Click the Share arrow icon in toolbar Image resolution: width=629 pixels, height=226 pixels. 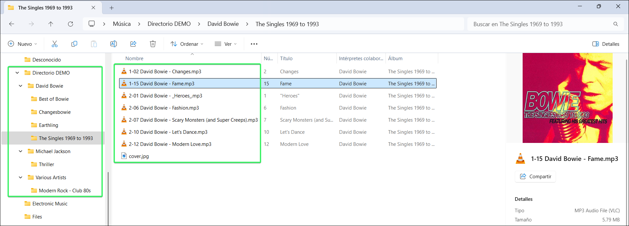pos(133,44)
